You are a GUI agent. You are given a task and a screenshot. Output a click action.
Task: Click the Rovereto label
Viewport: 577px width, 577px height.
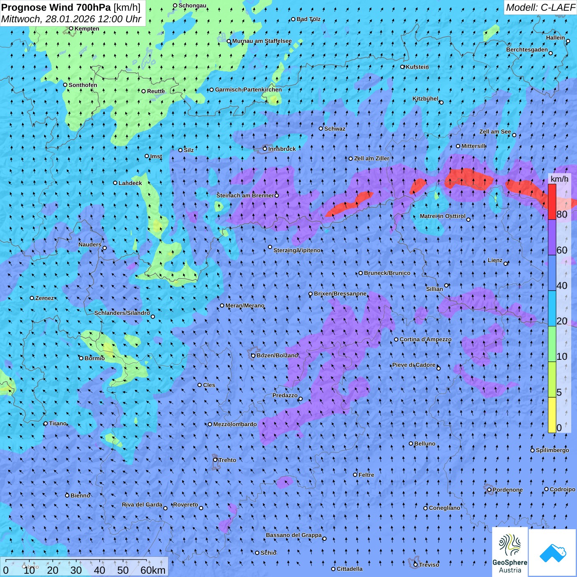coord(185,504)
